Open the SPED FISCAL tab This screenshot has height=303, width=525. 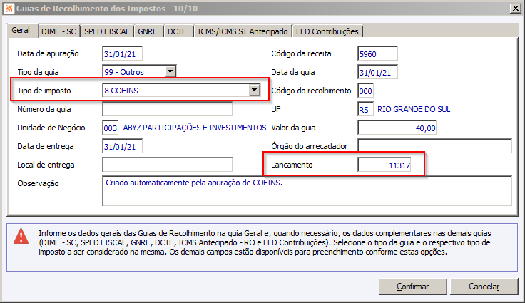(x=106, y=31)
